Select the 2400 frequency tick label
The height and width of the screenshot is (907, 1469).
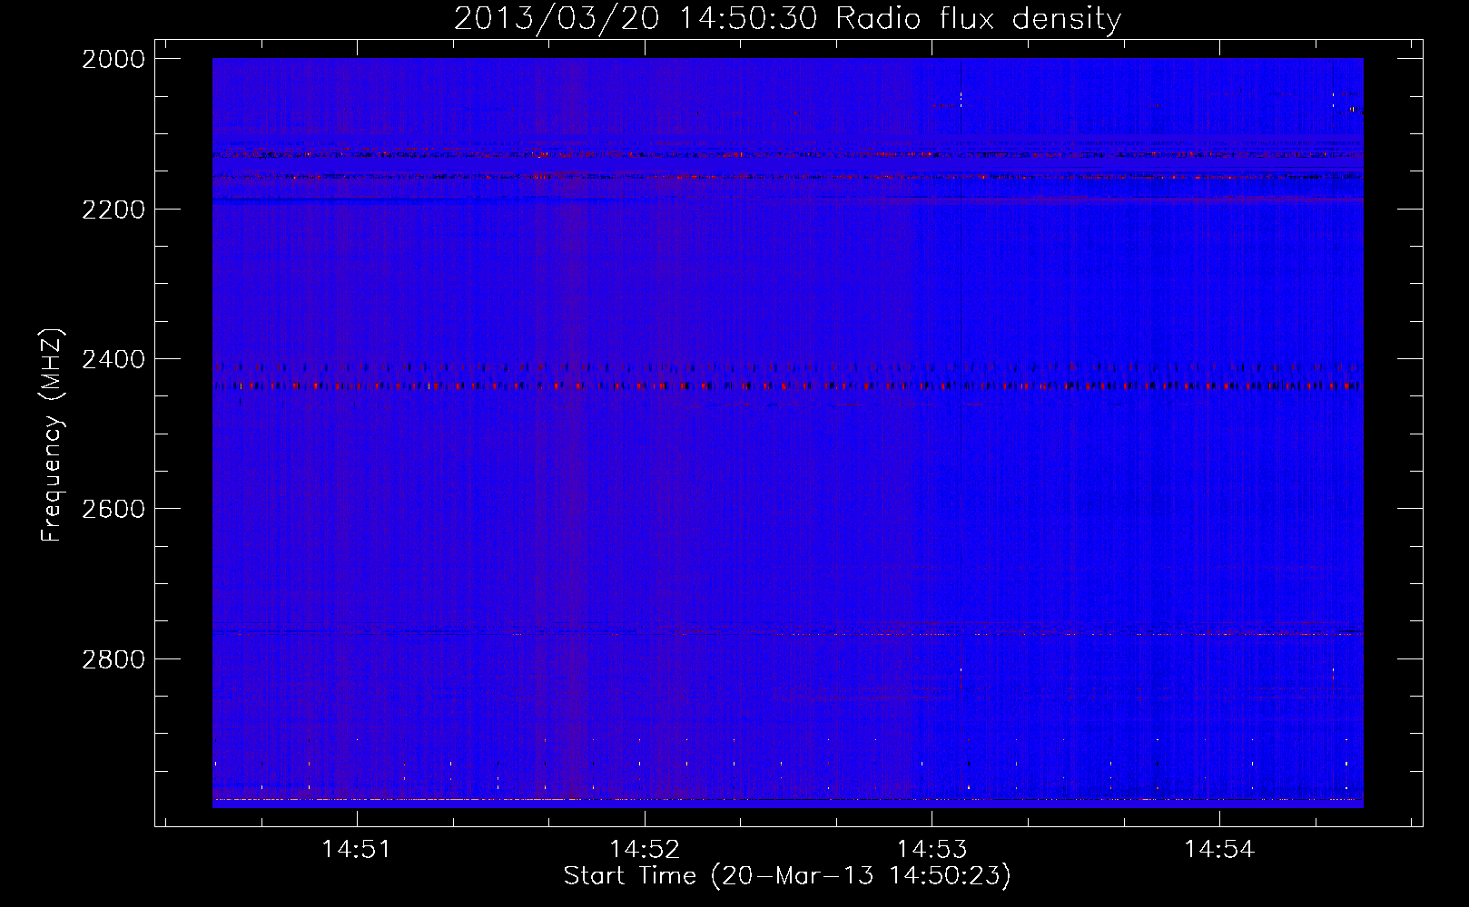click(113, 359)
